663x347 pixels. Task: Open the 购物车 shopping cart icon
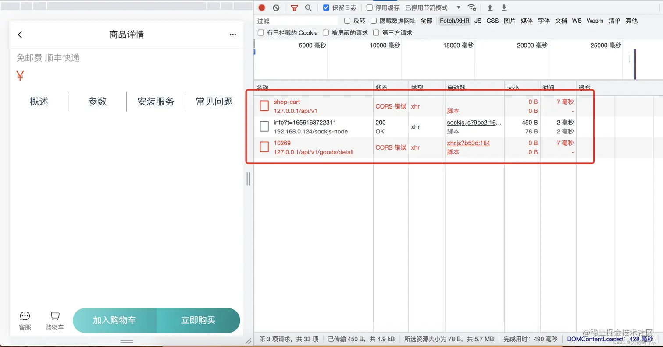tap(54, 315)
